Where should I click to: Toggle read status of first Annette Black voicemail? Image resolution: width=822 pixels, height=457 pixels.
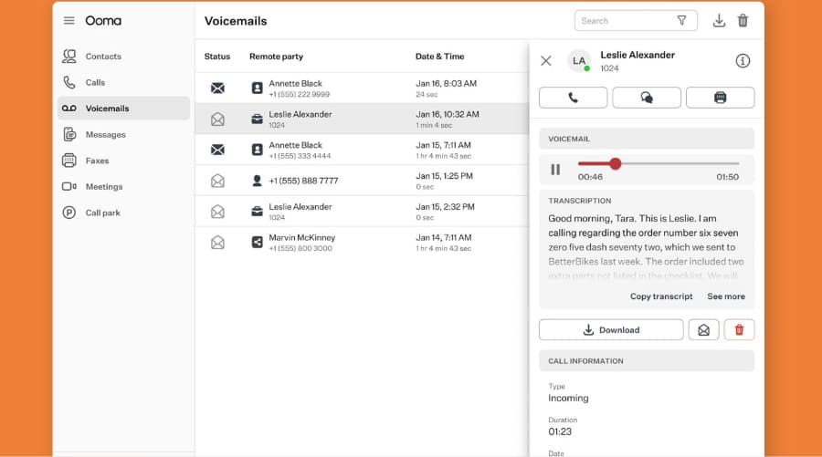click(217, 88)
